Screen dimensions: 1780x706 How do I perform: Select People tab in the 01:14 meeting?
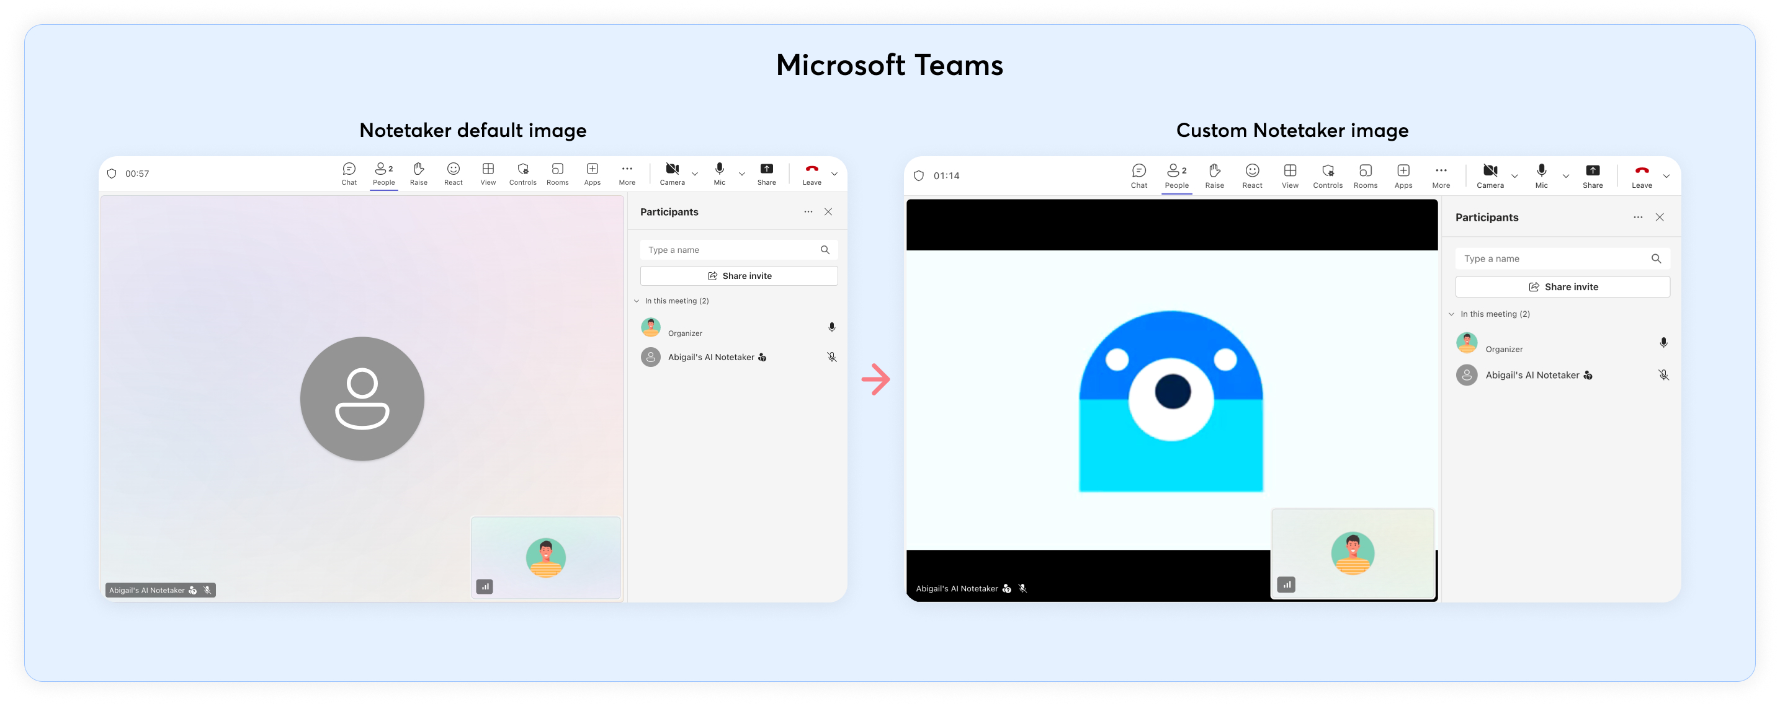[x=1176, y=175]
